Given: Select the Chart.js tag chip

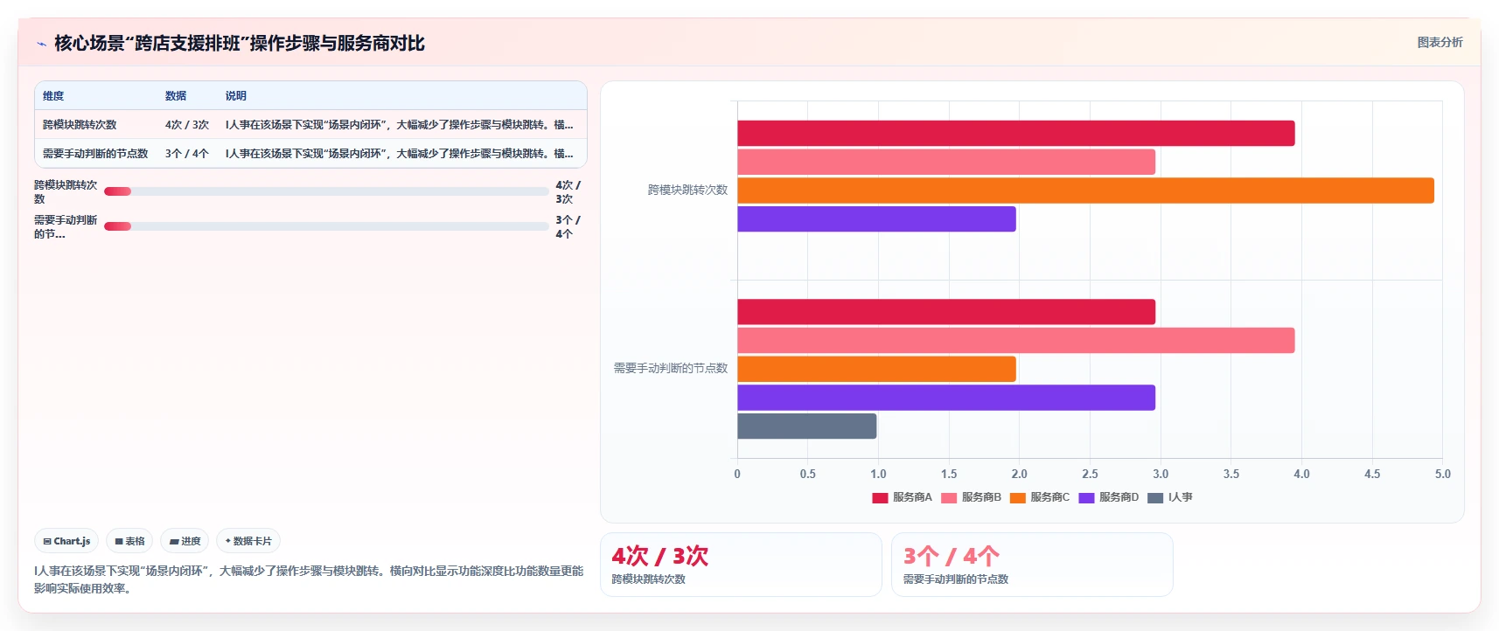Looking at the screenshot, I should coord(66,541).
